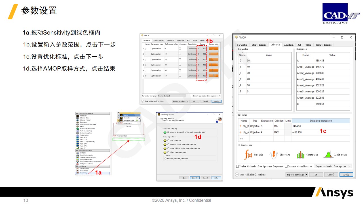Click Help in Sensitivity Wizard
Screen dimensions: 363x204
pos(216,178)
